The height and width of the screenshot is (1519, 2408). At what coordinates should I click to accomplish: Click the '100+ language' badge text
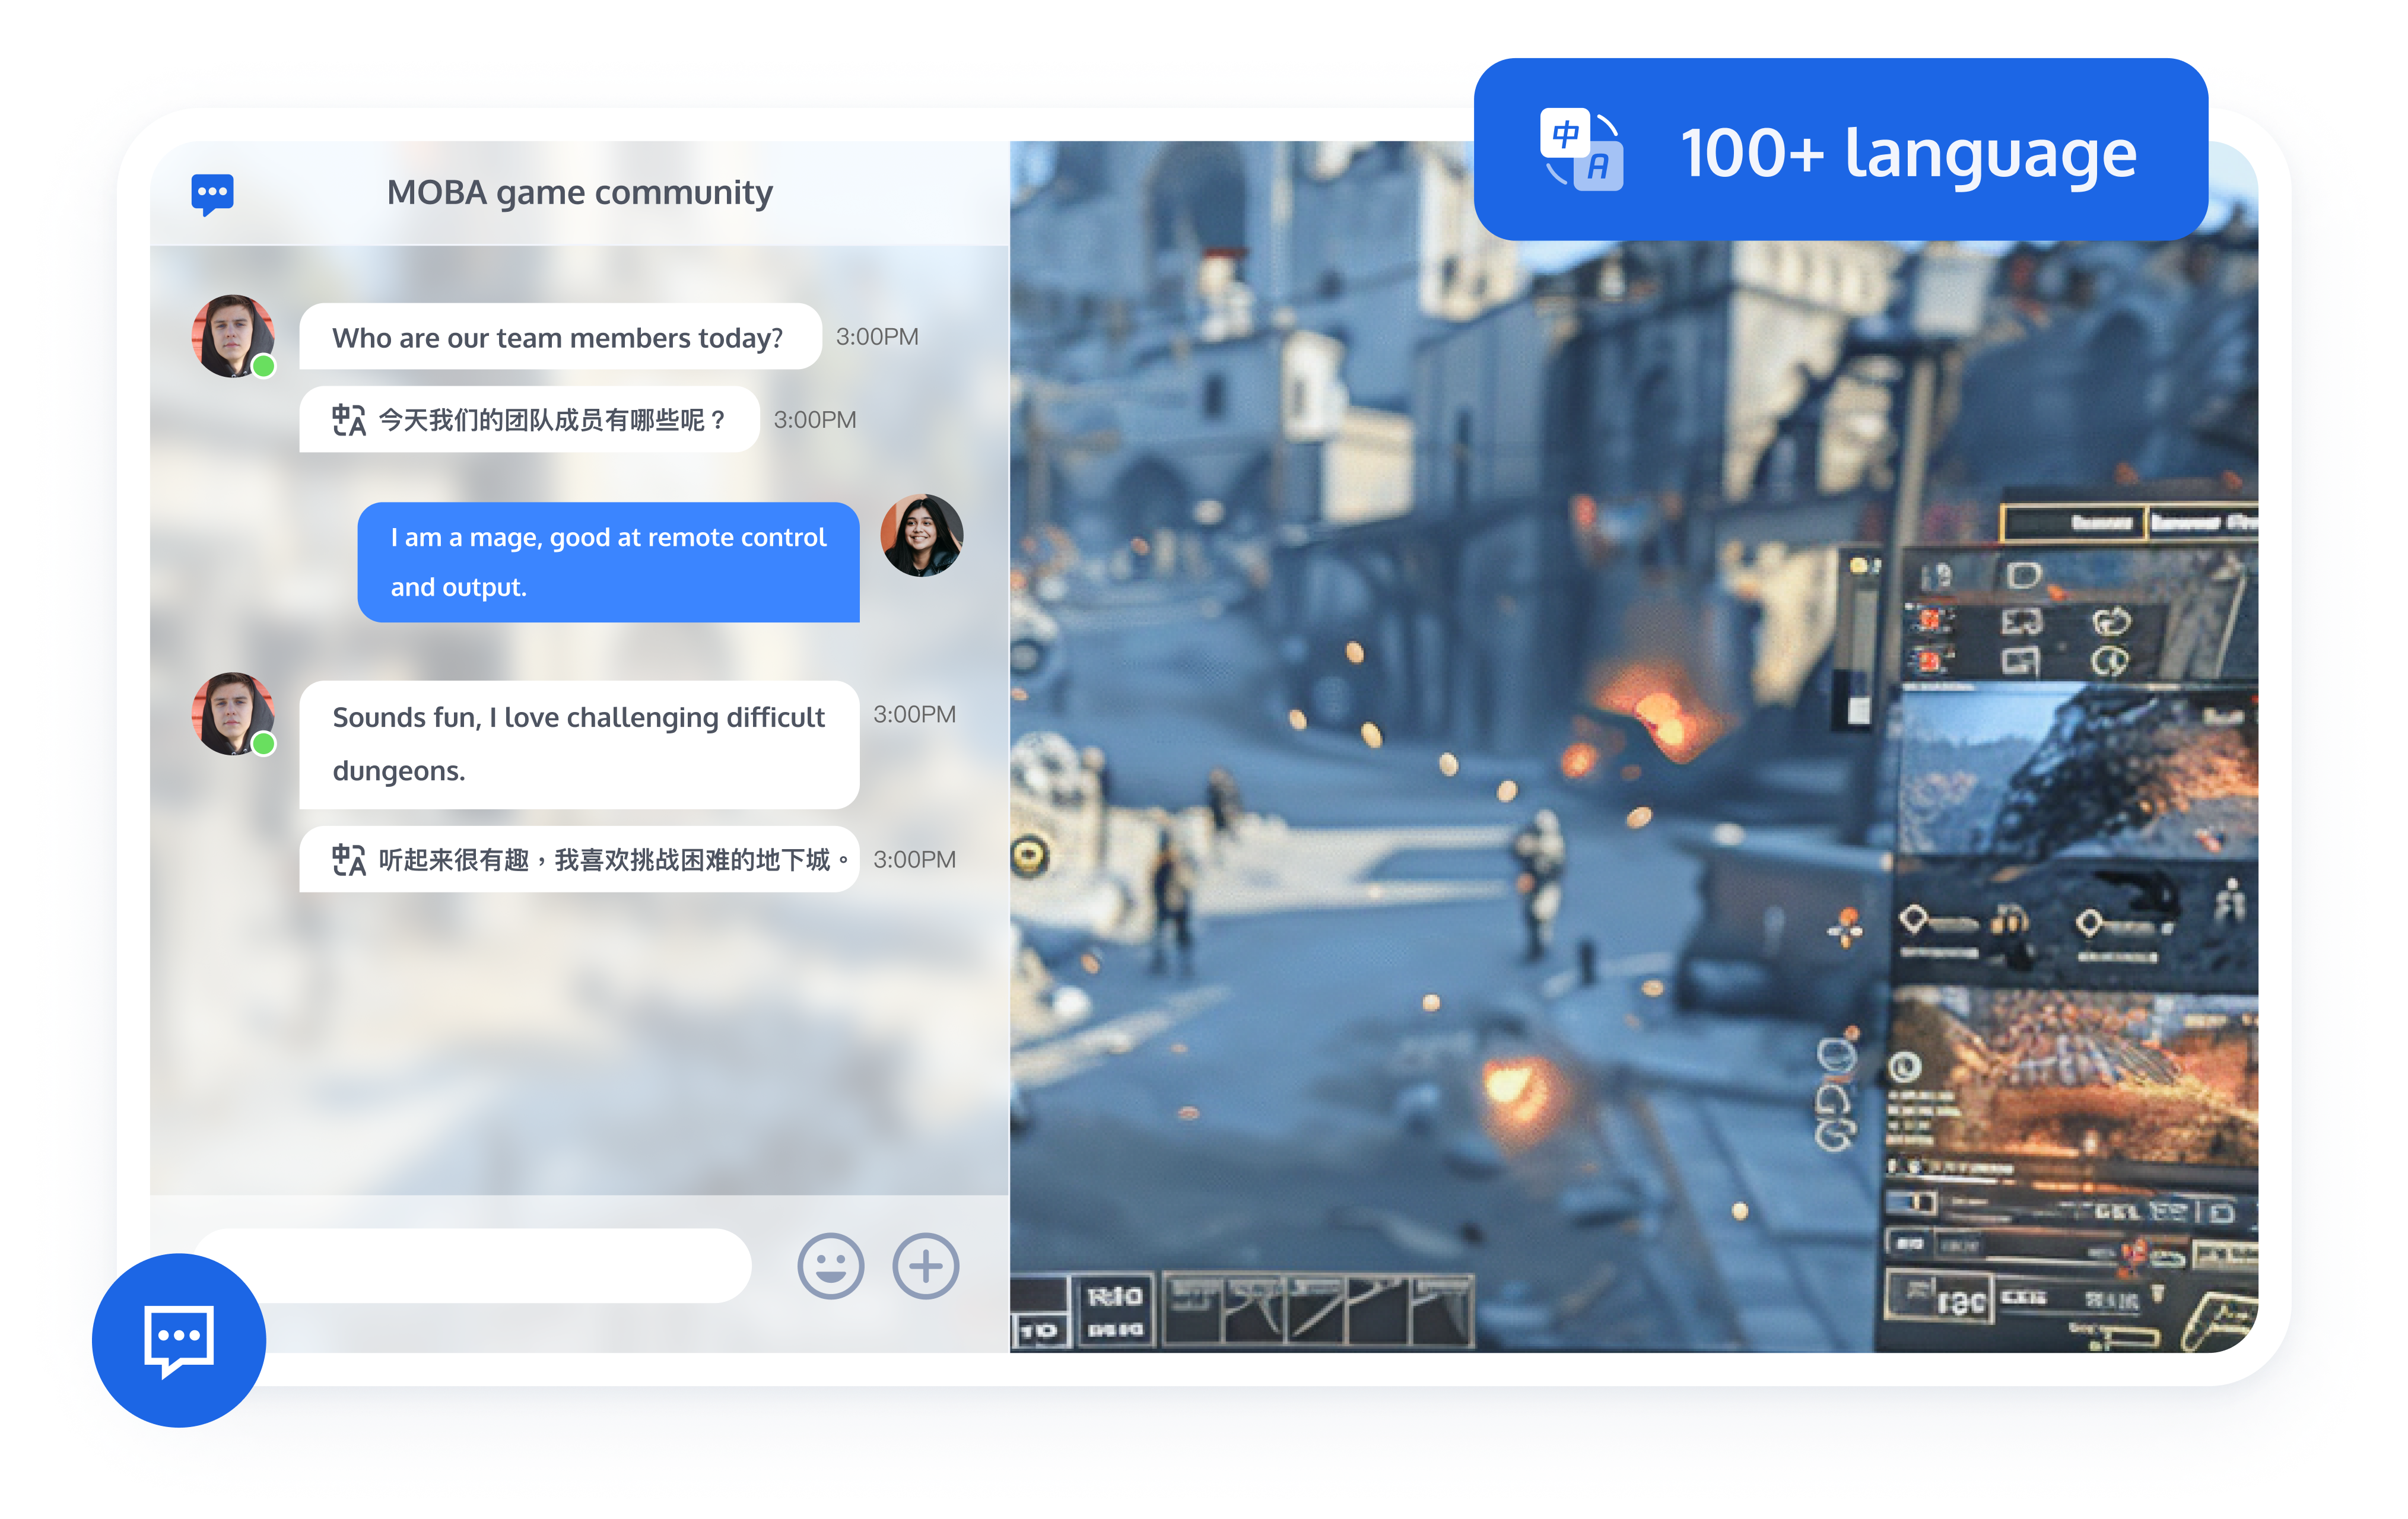pos(1908,153)
